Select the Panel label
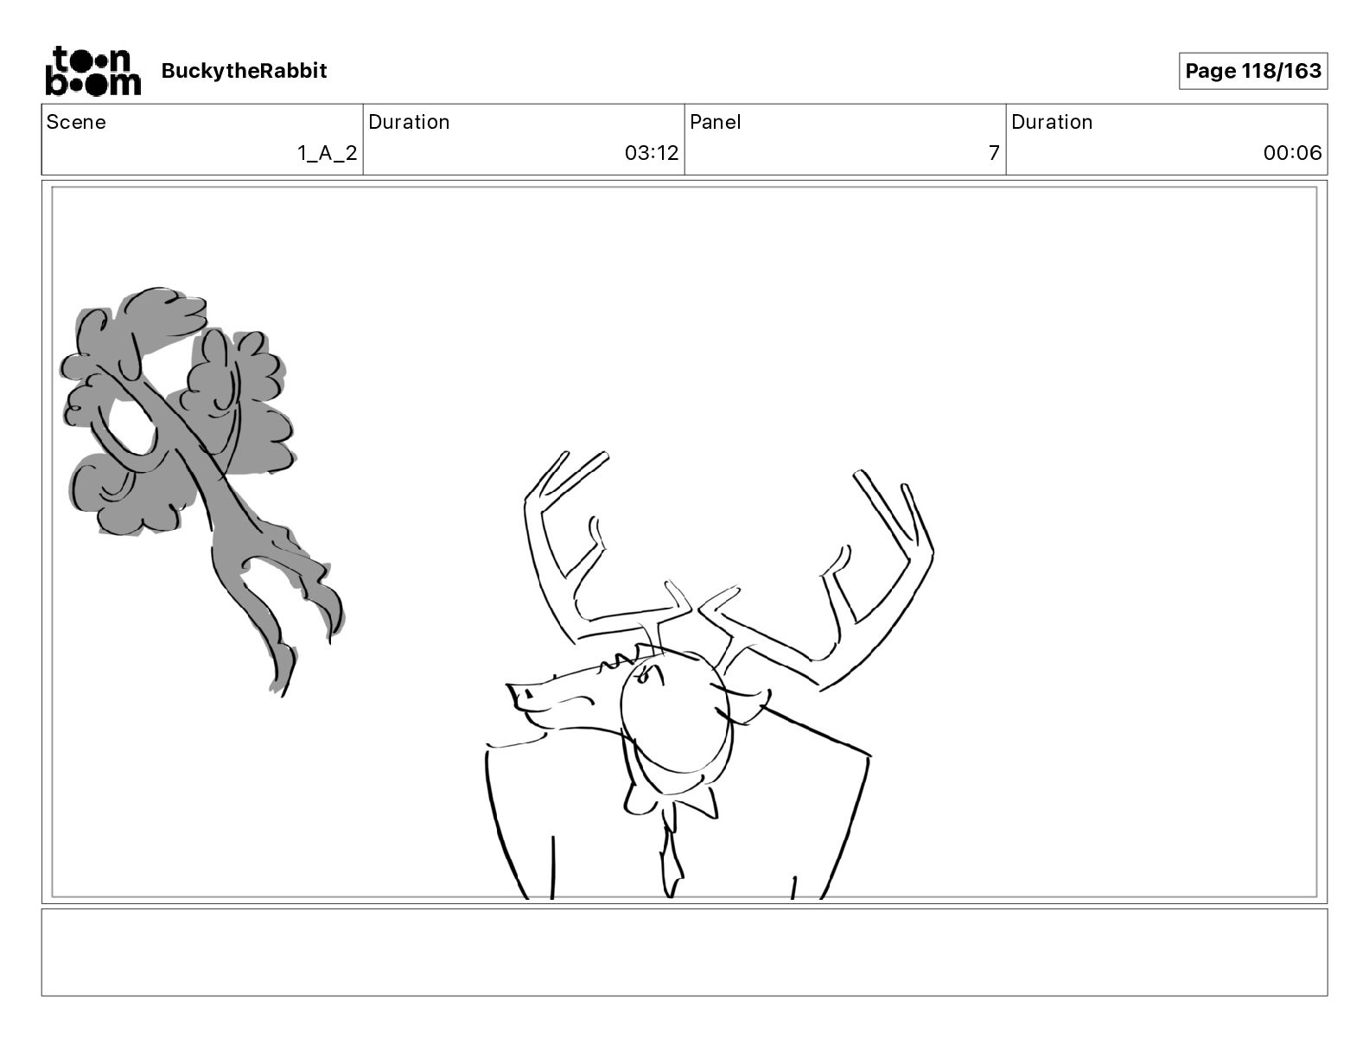The height and width of the screenshot is (1058, 1369). (716, 122)
